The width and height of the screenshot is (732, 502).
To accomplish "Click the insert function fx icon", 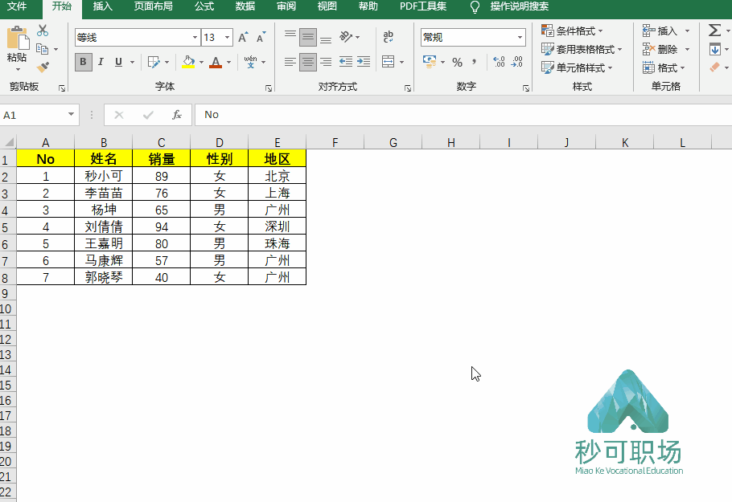I will [x=177, y=115].
